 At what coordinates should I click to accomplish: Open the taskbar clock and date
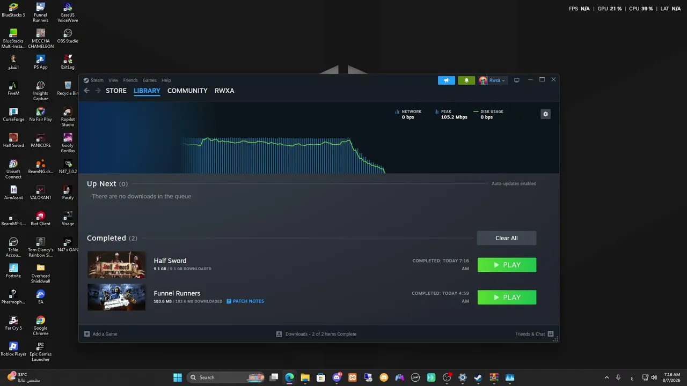[x=672, y=377]
